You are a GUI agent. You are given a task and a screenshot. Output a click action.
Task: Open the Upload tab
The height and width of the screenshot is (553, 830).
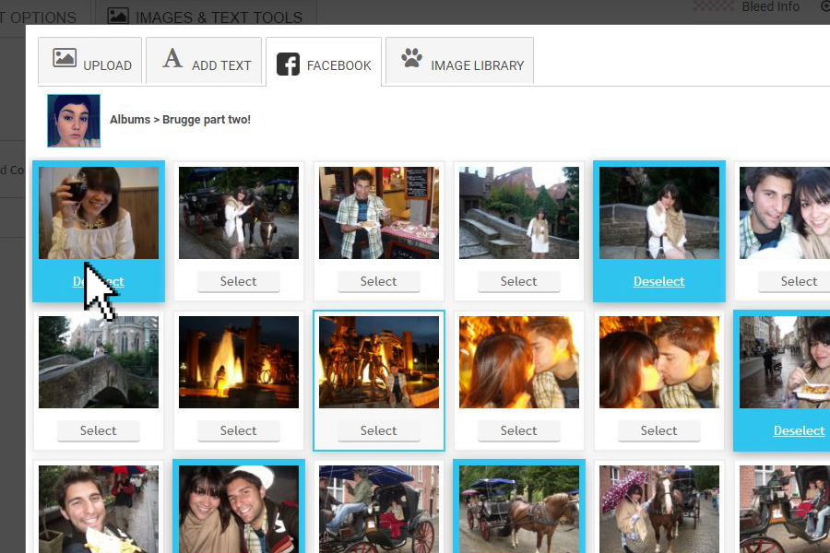coord(90,60)
